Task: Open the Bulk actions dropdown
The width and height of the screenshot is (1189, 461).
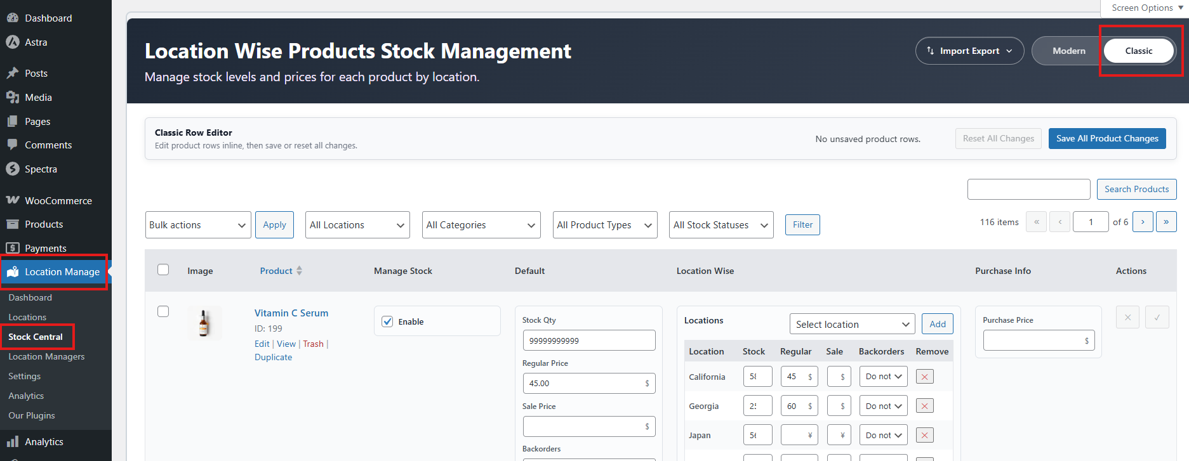Action: click(198, 225)
